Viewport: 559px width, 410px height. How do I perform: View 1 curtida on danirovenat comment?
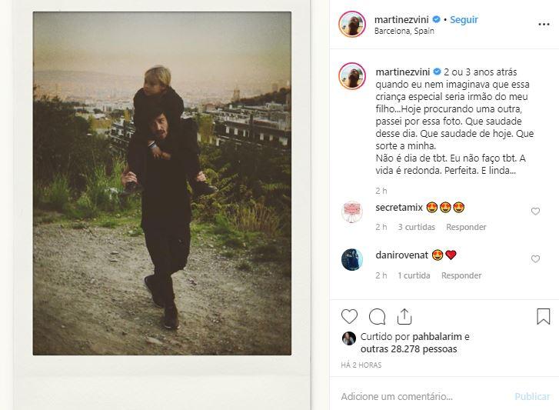coord(414,275)
